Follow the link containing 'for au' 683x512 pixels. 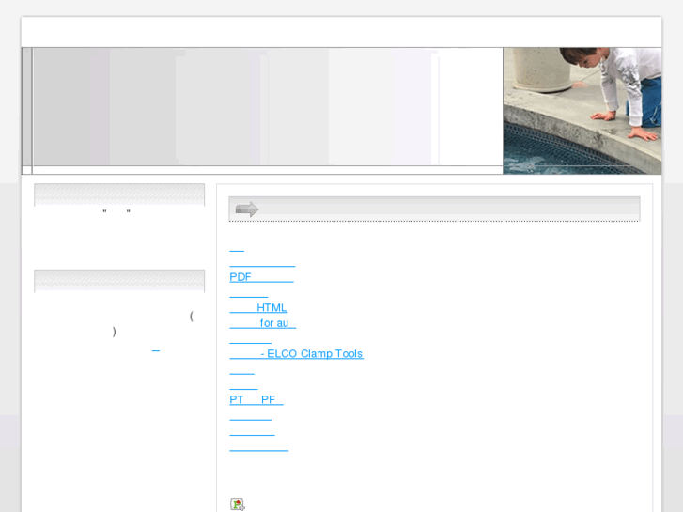tap(263, 323)
